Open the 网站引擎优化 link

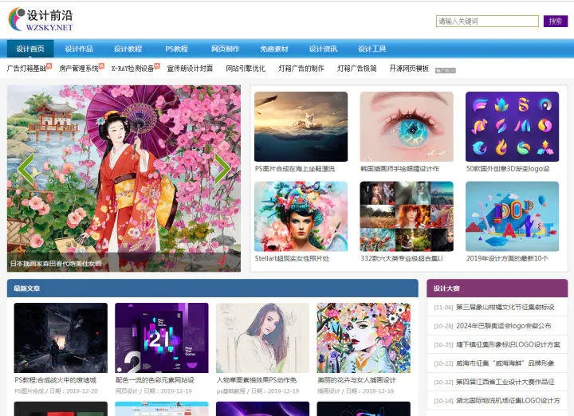pos(246,69)
